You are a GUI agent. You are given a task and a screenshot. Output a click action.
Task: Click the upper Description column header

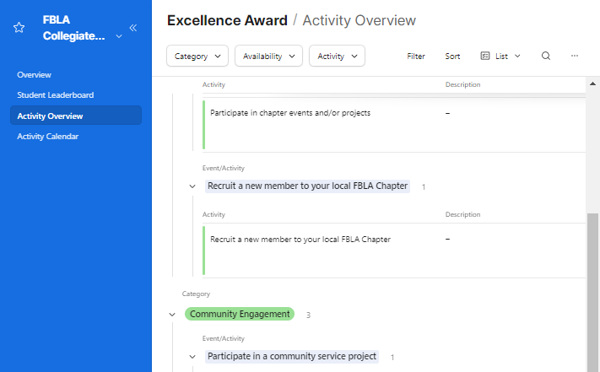462,85
